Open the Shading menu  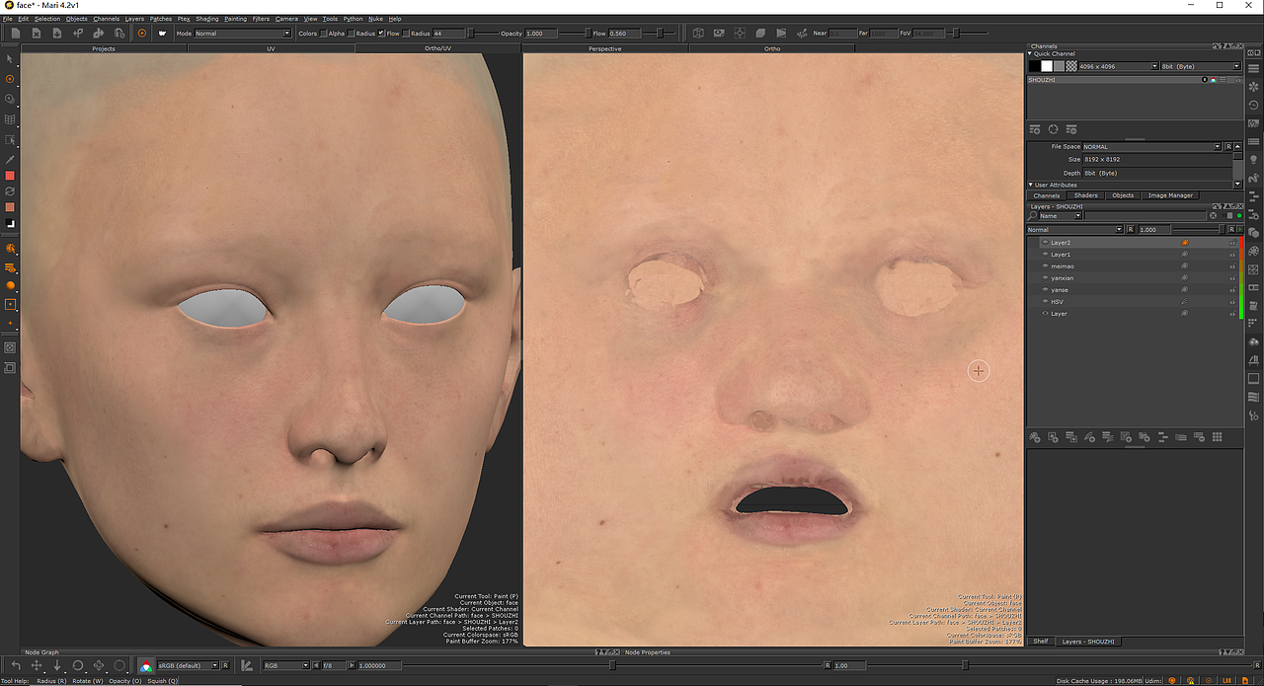tap(206, 19)
